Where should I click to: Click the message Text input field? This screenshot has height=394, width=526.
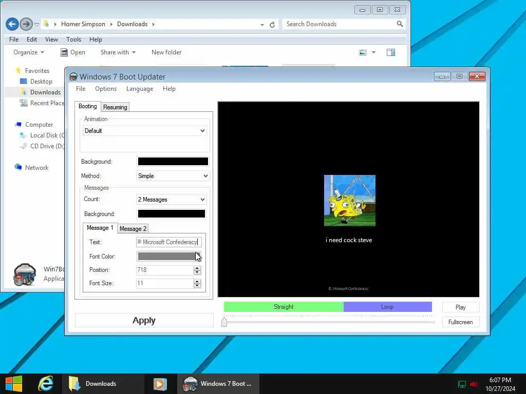coord(169,242)
